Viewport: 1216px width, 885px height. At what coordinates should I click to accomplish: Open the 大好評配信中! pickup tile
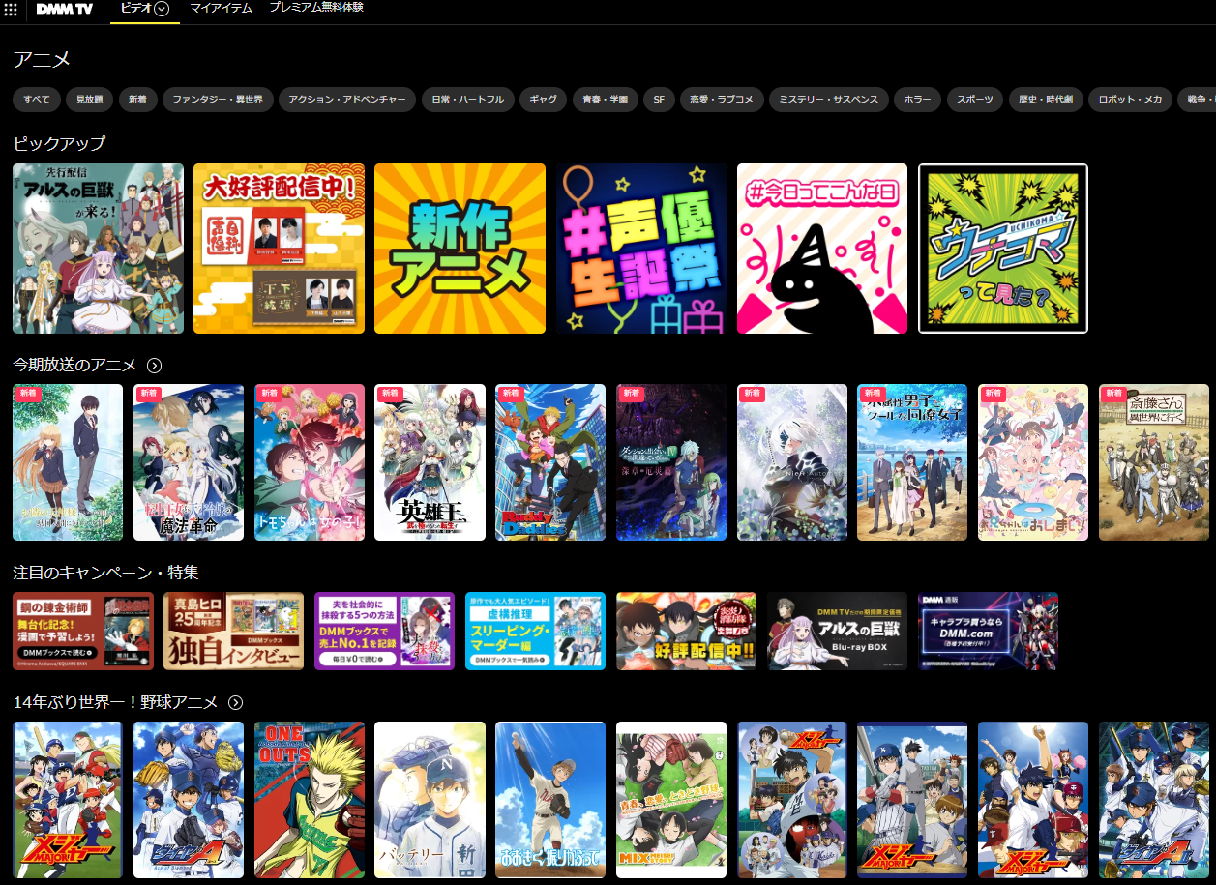point(279,249)
